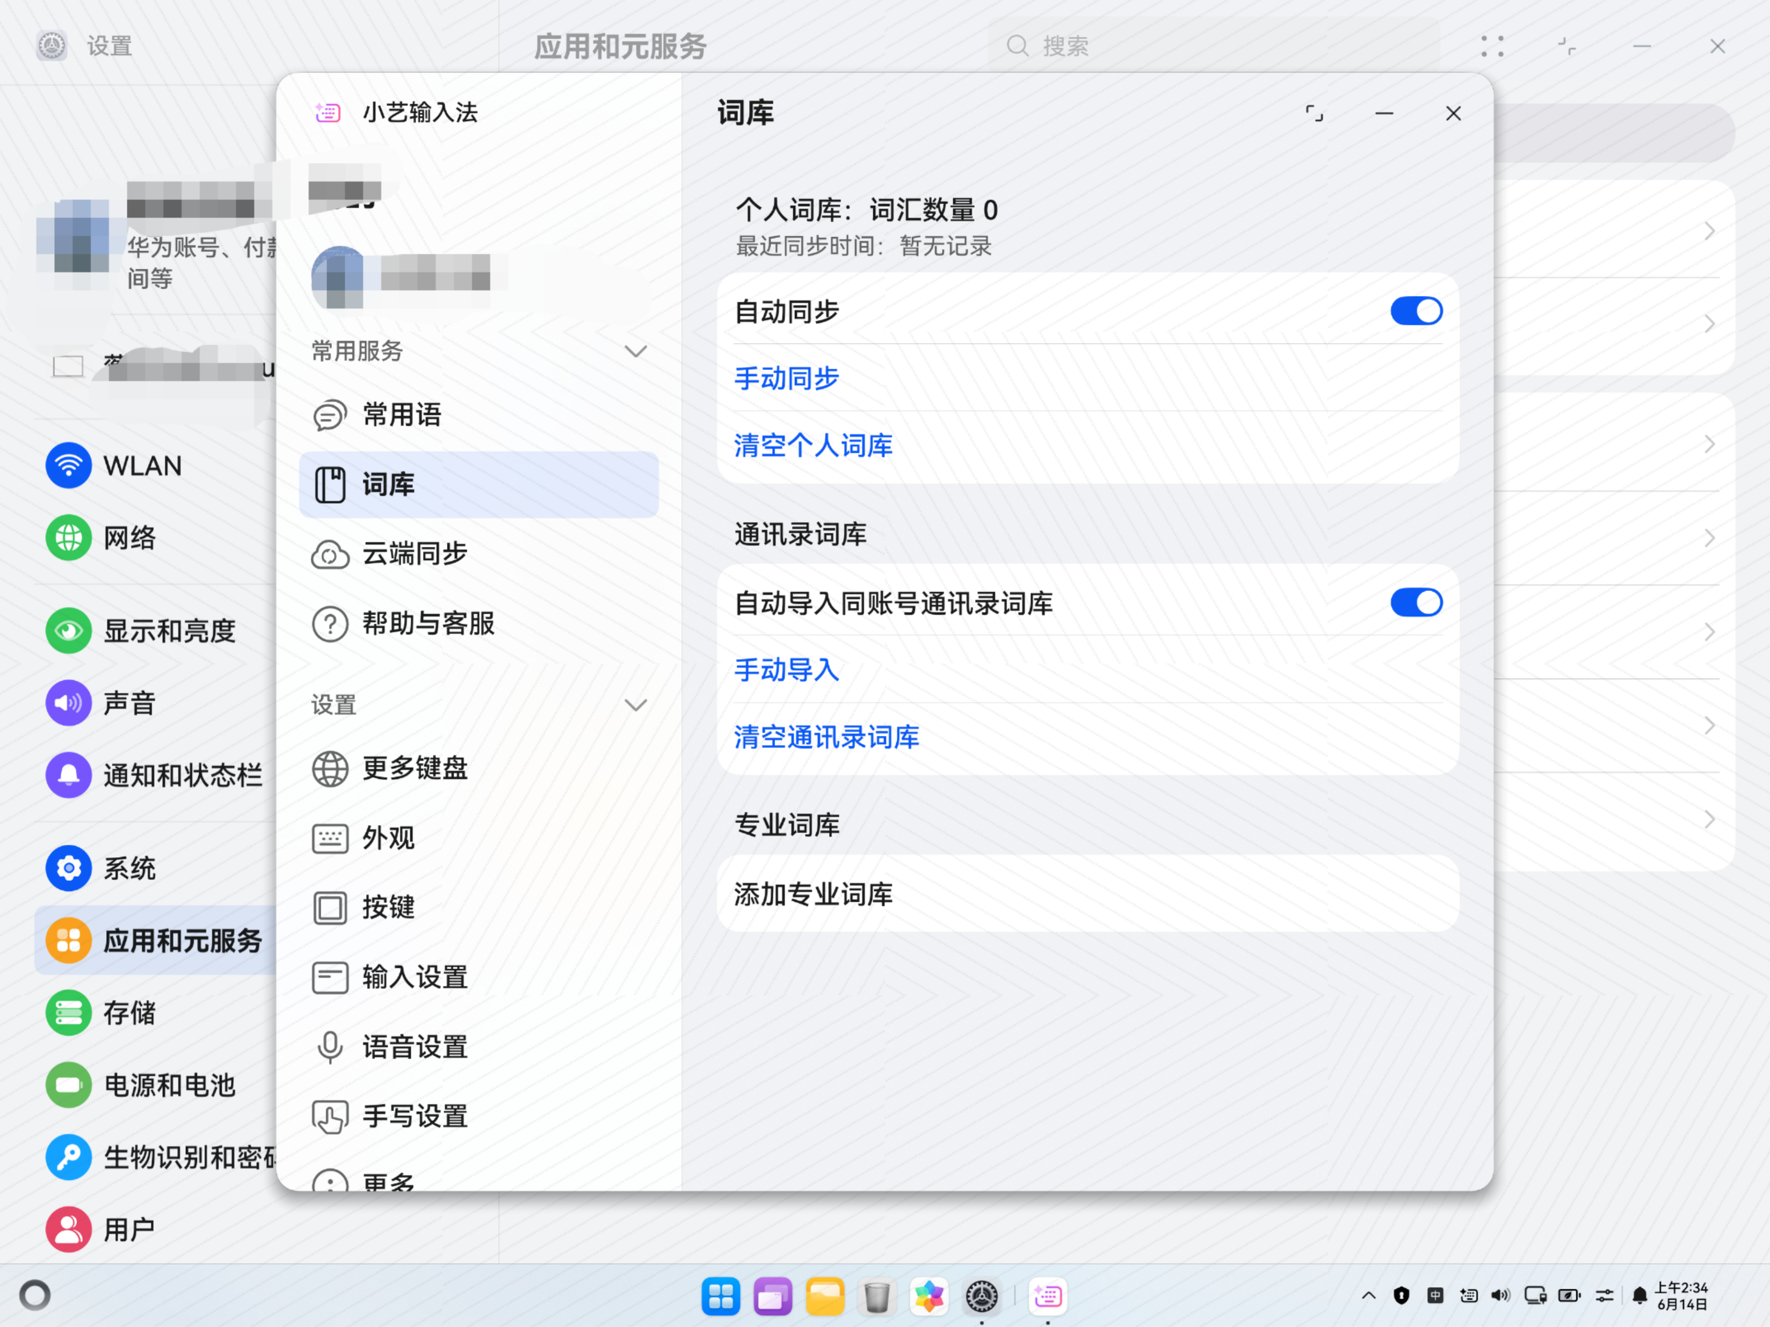Screen dimensions: 1770x1327
Task: Open 用户 in Settings sidebar
Action: tap(156, 1229)
